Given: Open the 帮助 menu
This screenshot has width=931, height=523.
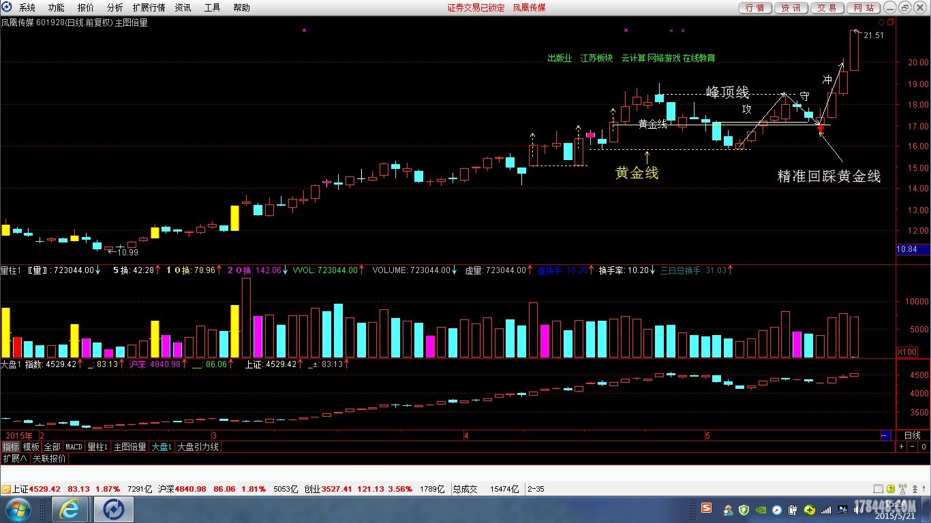Looking at the screenshot, I should pos(241,7).
